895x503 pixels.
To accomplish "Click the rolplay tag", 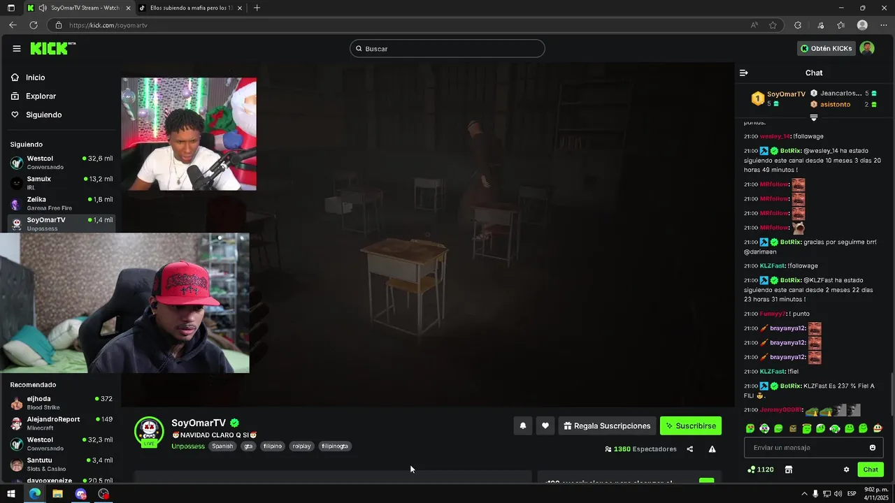I will 301,446.
